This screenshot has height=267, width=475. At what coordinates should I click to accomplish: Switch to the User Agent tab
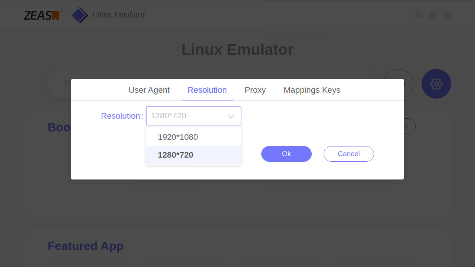pyautogui.click(x=149, y=90)
